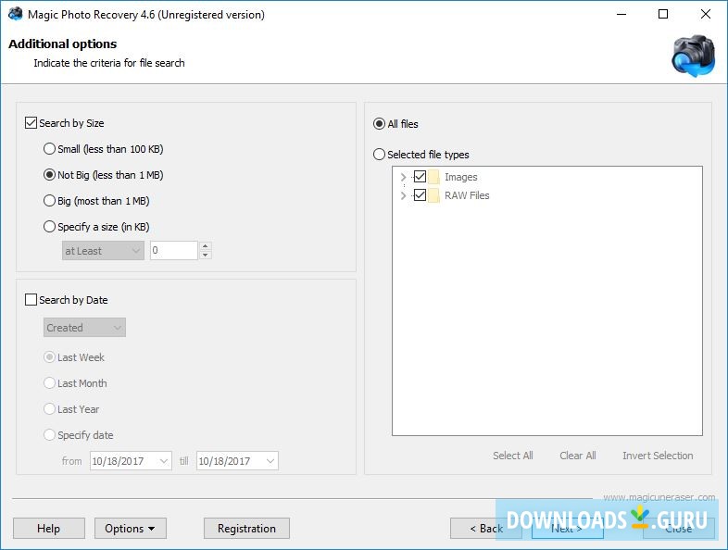Open www.magicuneraser.com link
728x550 pixels.
659,497
